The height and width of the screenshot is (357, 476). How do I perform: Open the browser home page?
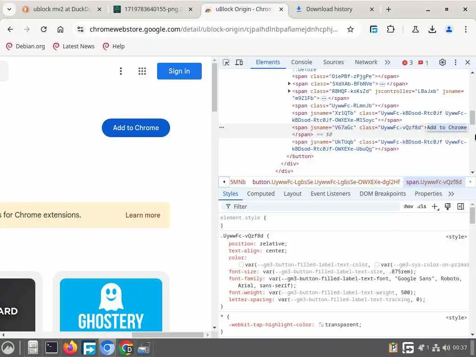tap(60, 29)
